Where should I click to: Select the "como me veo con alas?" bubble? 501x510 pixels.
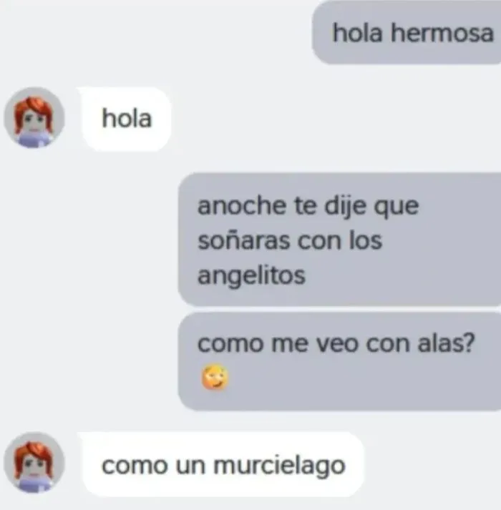pos(339,361)
